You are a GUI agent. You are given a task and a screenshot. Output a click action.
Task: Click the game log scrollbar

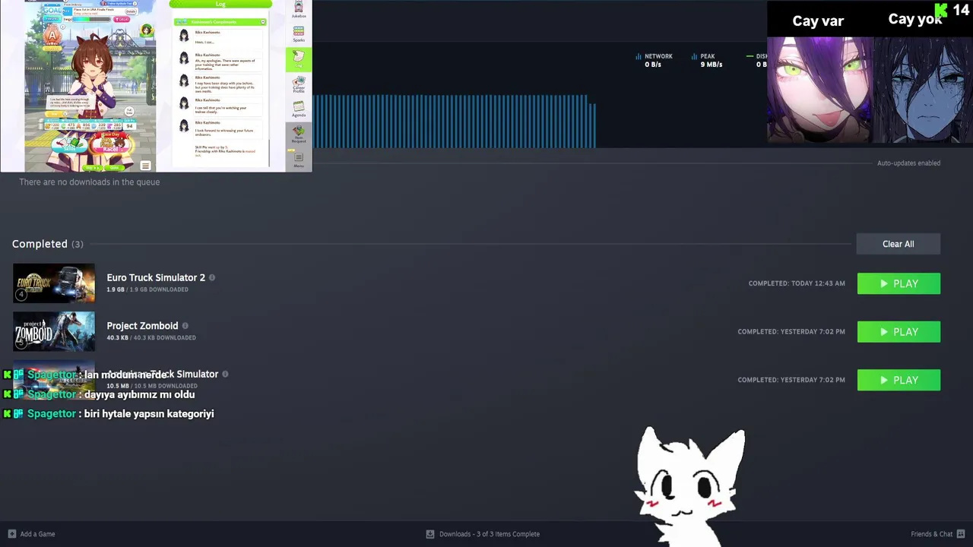269,153
